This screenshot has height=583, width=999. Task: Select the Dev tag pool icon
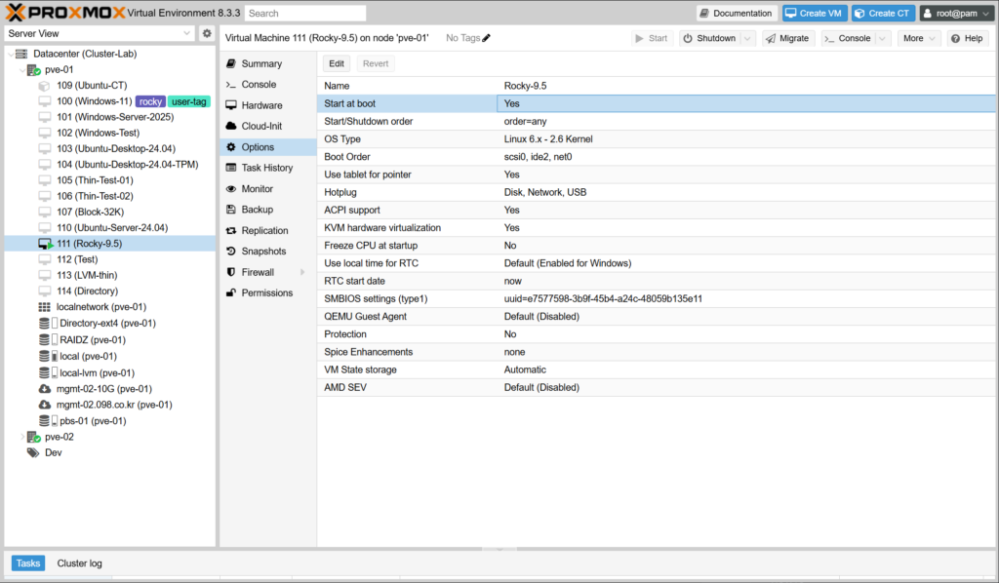click(33, 452)
